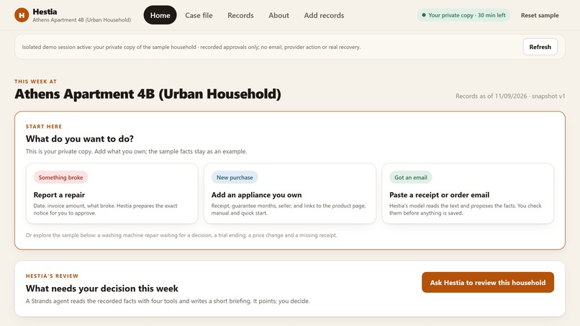This screenshot has height=326, width=580.
Task: Click the 'HESTIA'S REVIEW' label
Action: coord(52,276)
